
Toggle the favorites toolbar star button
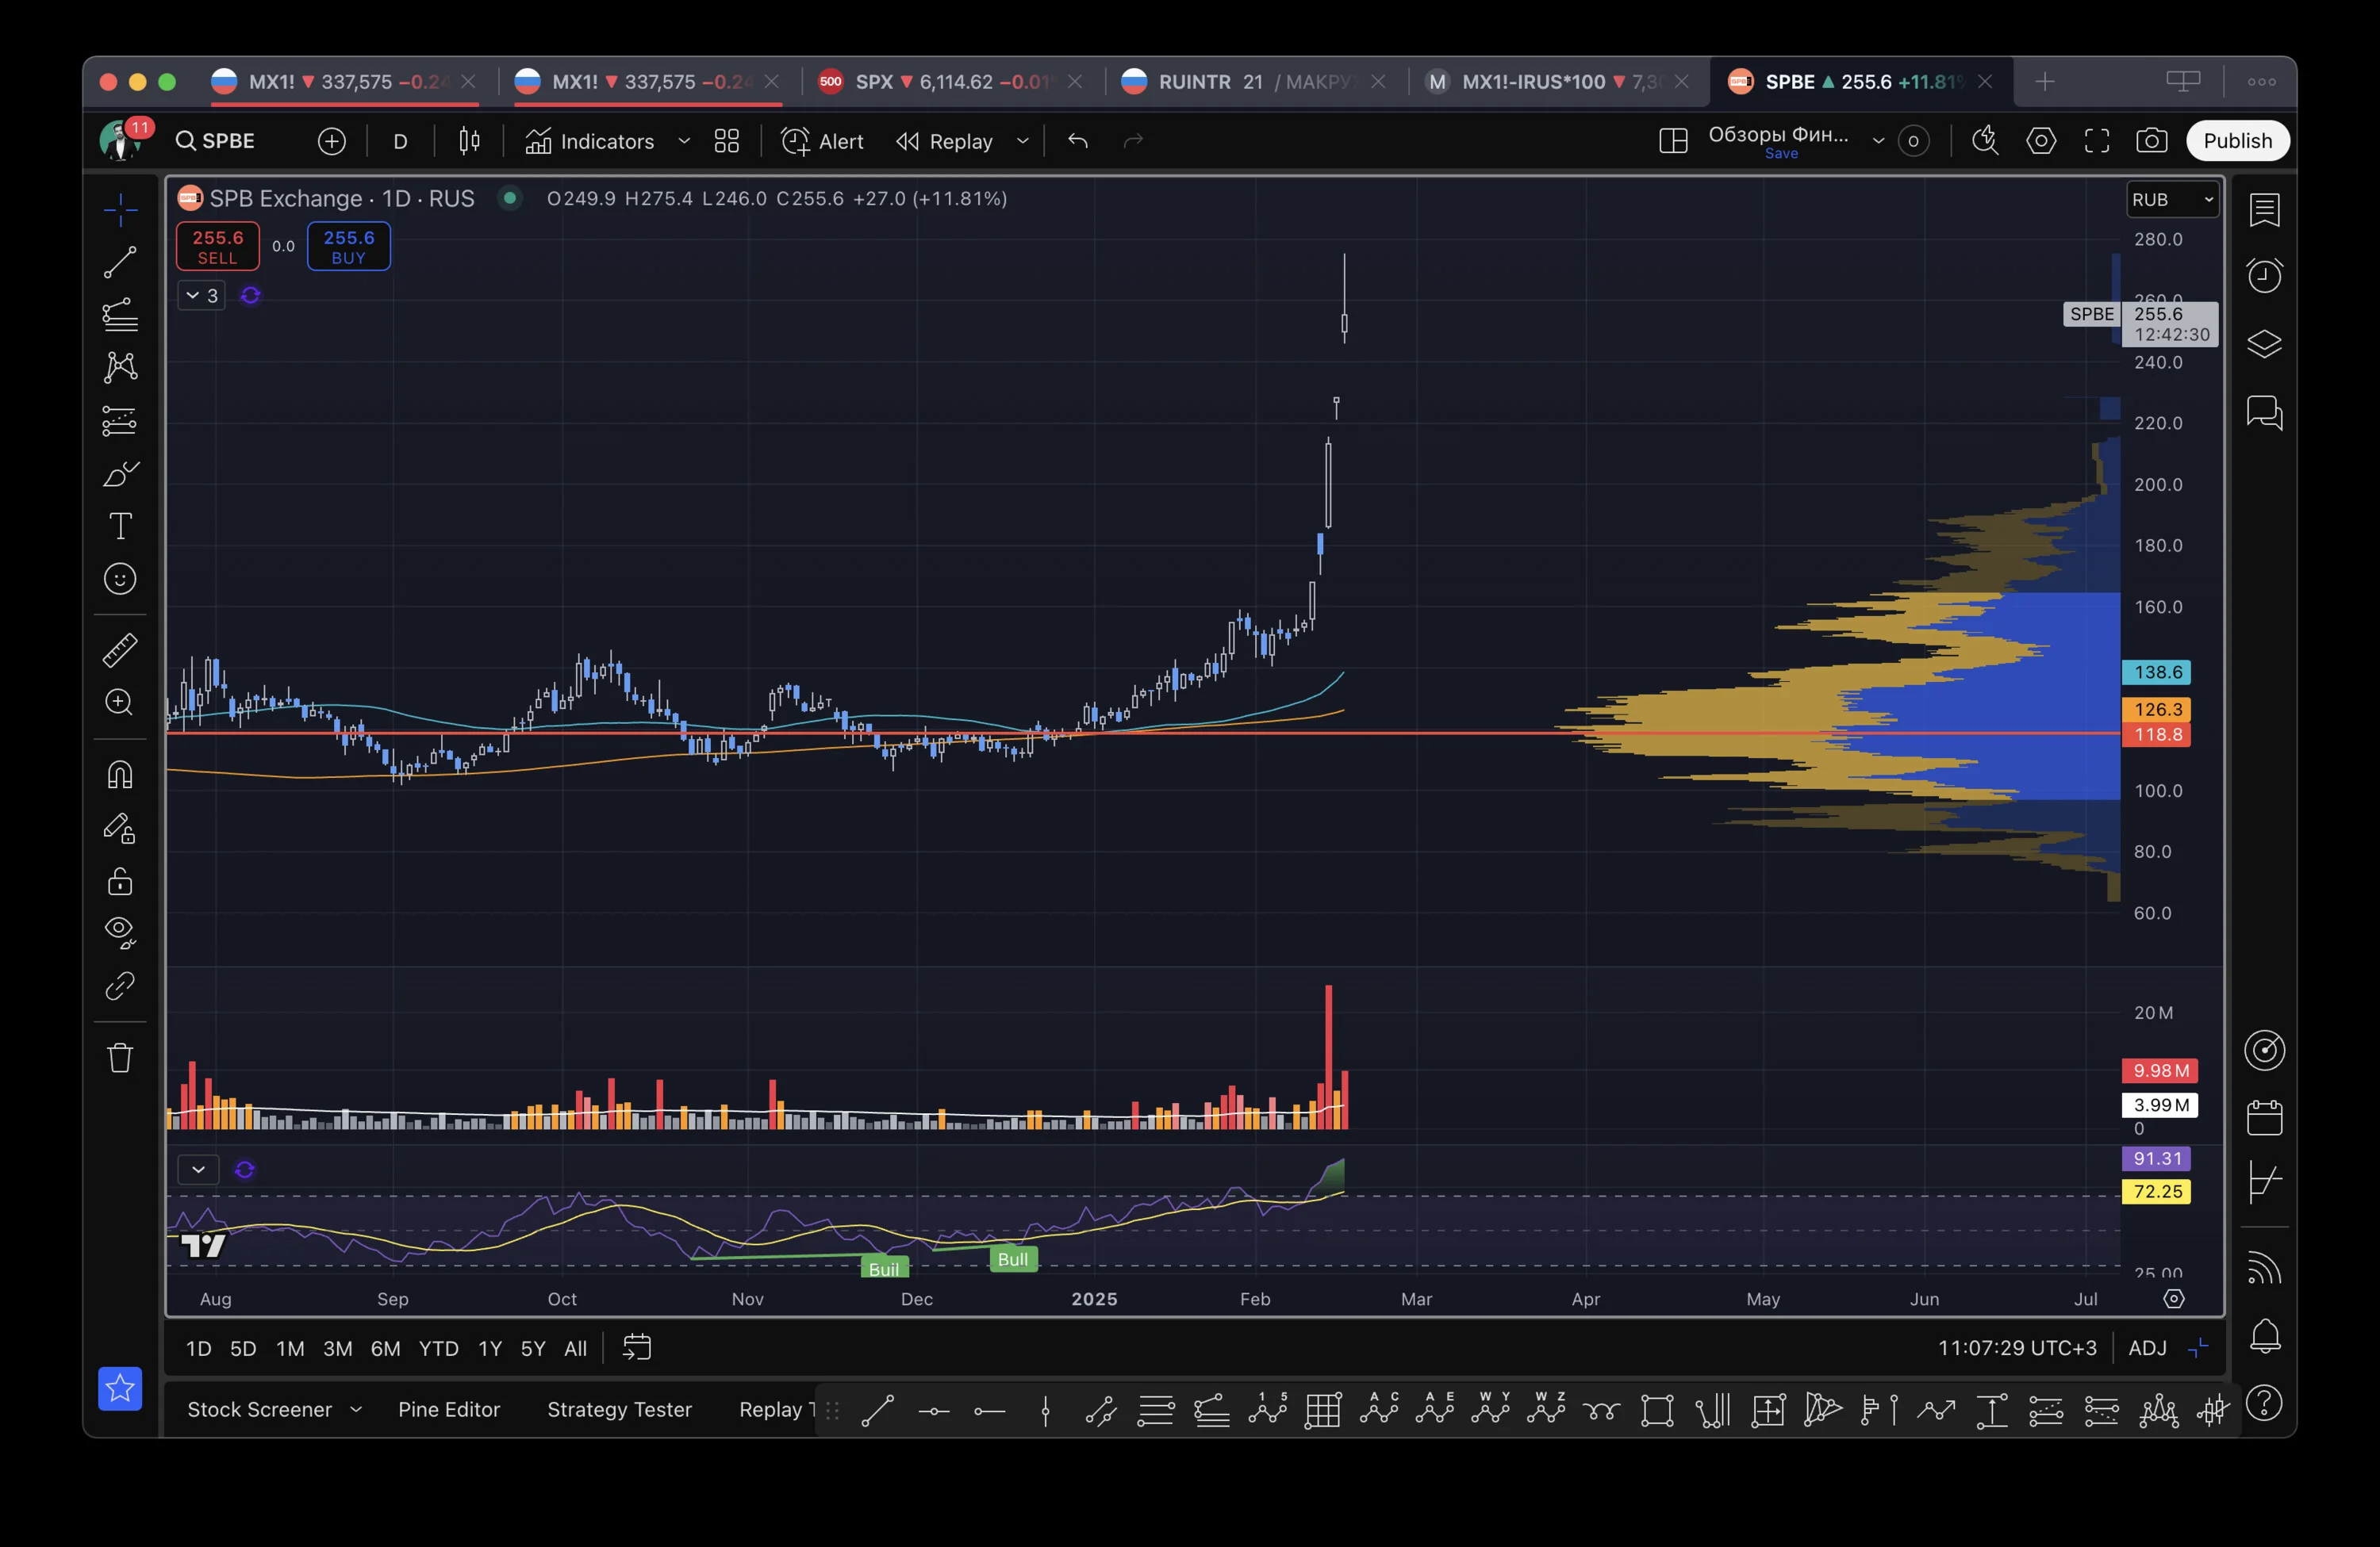click(x=120, y=1388)
